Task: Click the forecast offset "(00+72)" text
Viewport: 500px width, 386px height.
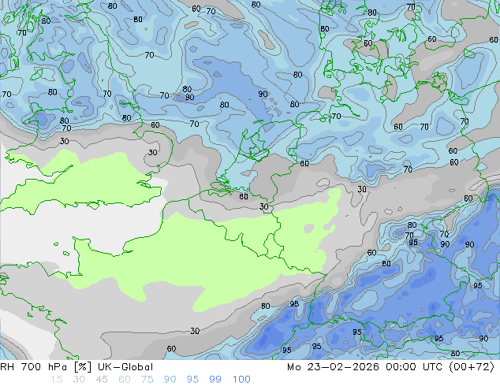Action: 472,367
